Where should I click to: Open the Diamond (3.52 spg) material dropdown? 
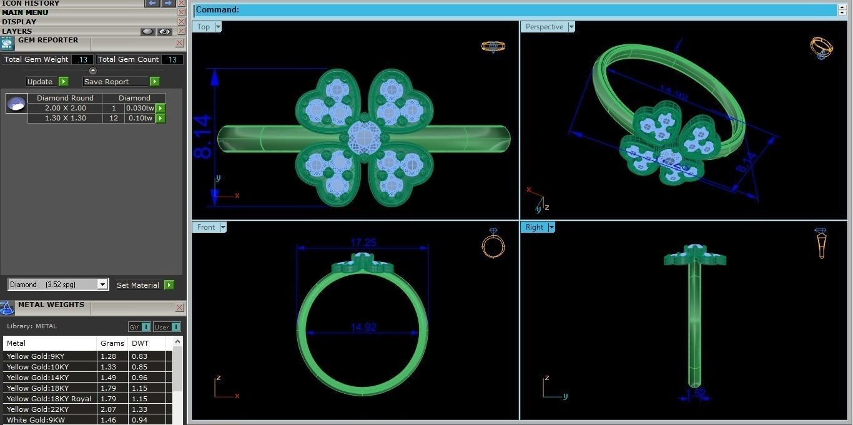tap(103, 285)
